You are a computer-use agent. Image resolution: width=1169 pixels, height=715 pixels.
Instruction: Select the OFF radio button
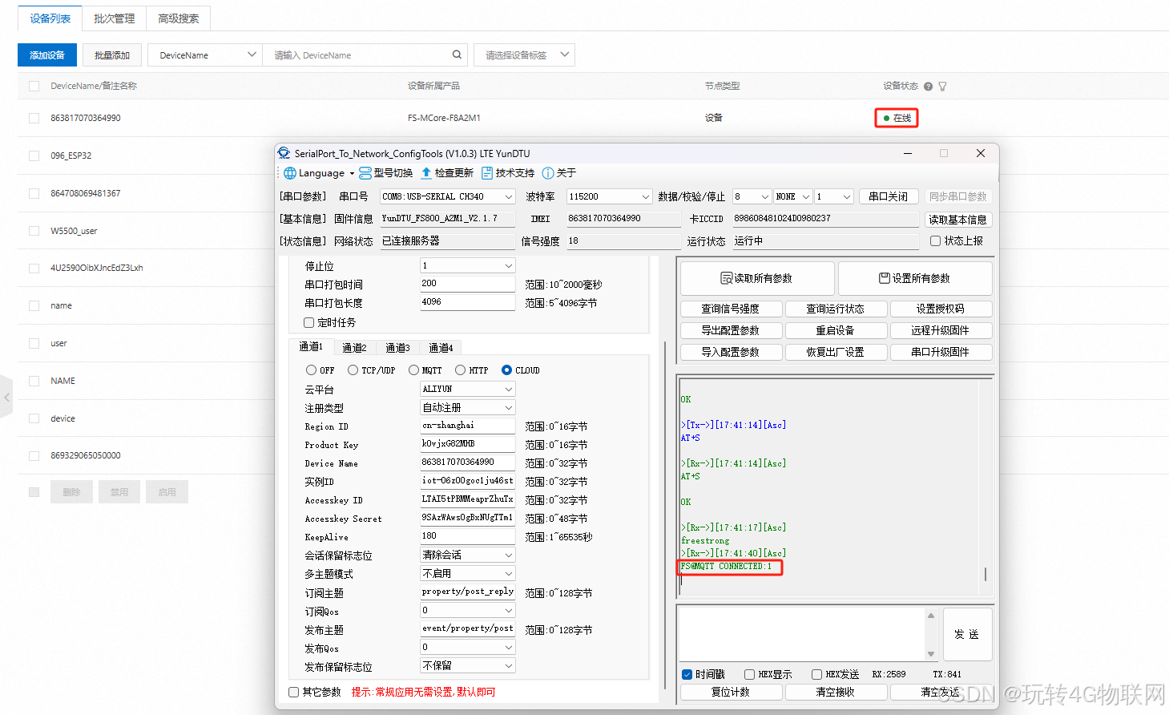coord(311,370)
